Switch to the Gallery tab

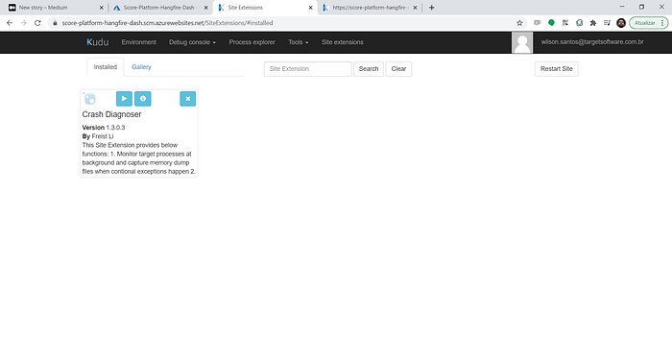141,67
